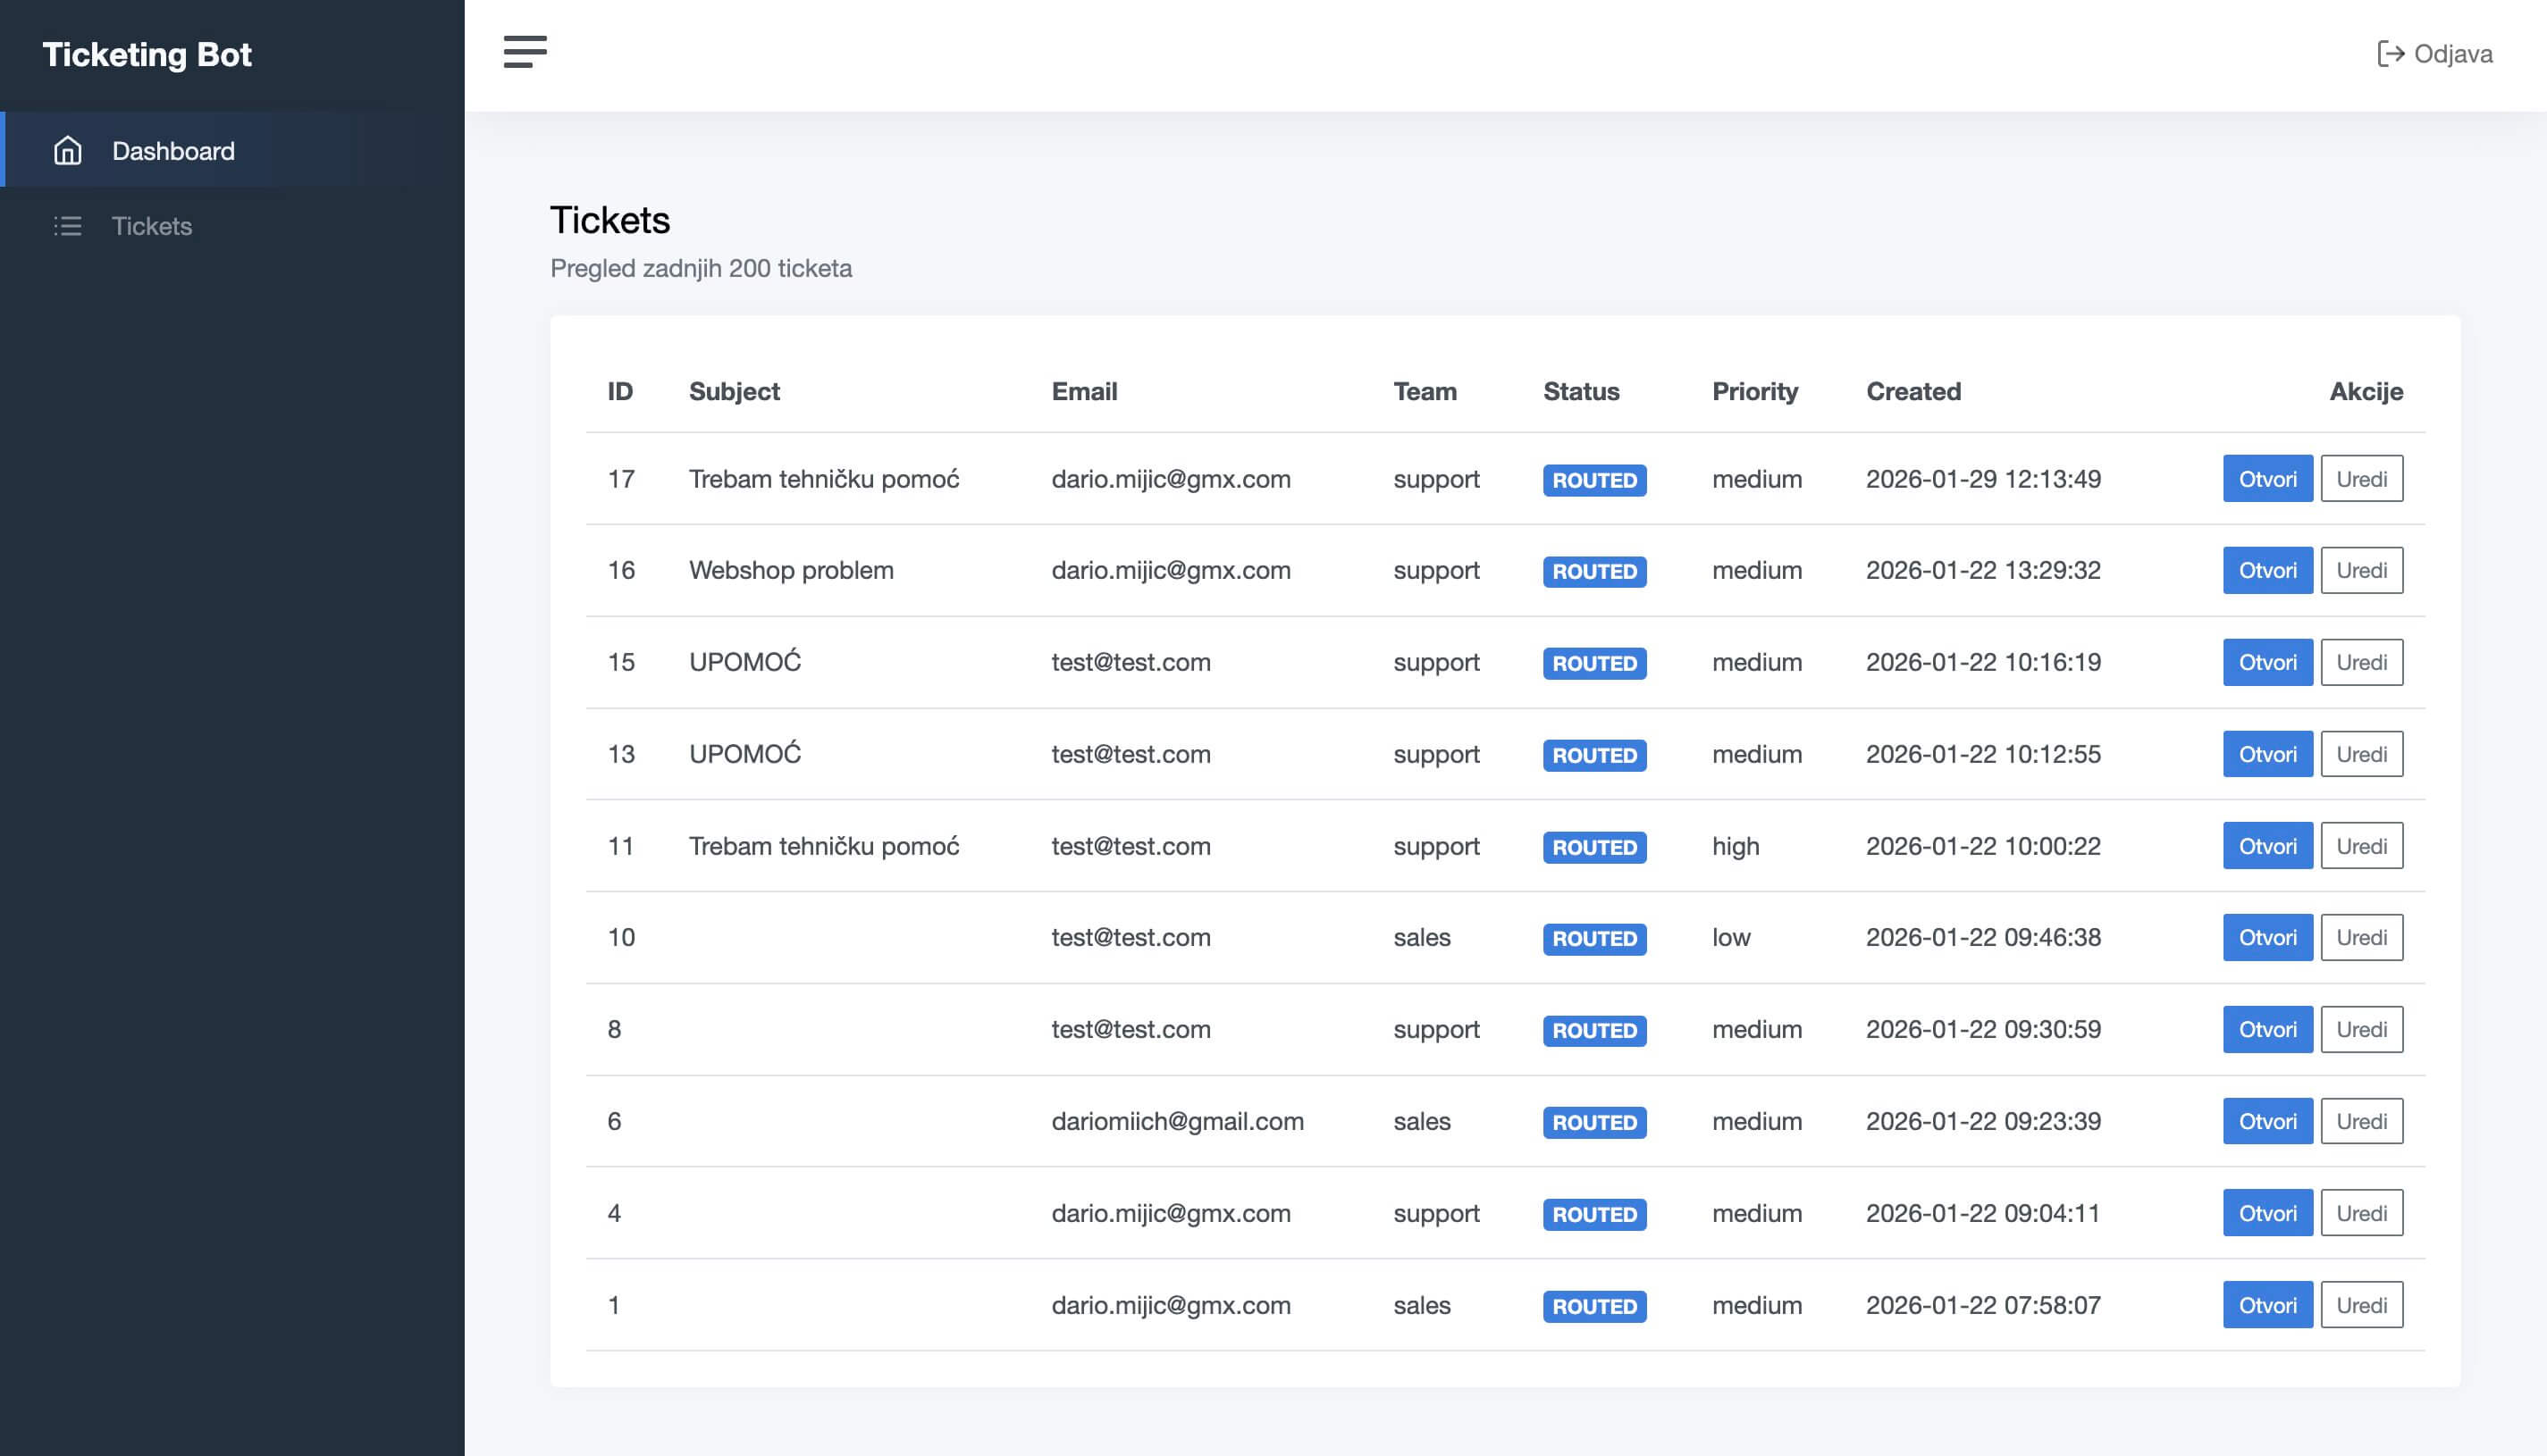Open ticket 11 marked high priority
Screen dimensions: 2547x1456
[x=2267, y=846]
